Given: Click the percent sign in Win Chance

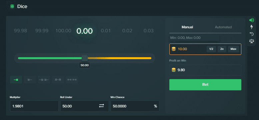Looking at the screenshot, I should (x=155, y=106).
